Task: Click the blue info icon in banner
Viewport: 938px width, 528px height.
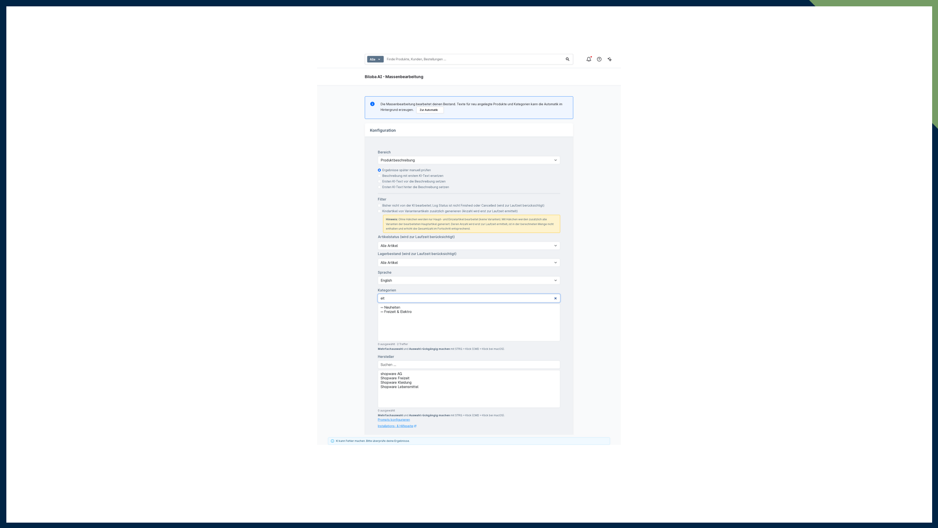Action: point(372,104)
